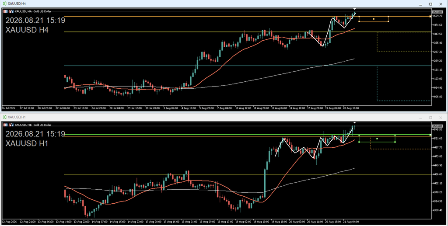
Task: Maximize the XAUUSD,H1 chart window
Action: click(x=430, y=118)
